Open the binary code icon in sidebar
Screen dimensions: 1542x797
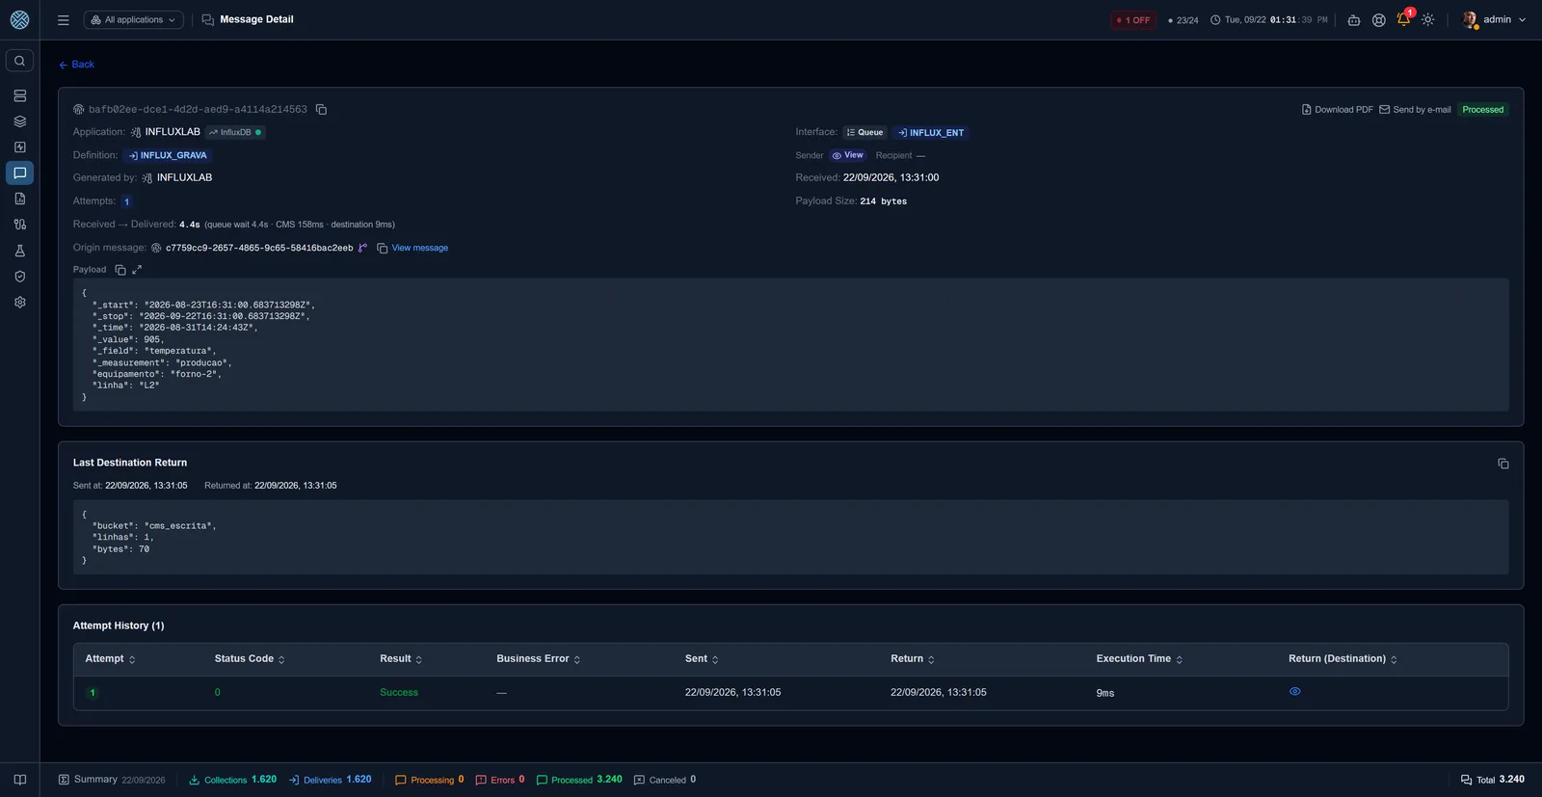pos(19,225)
